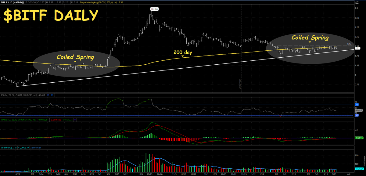Click the H: 2.35 high price readout
Image resolution: width=366 pixels, height=176 pixels.
click(49, 2)
